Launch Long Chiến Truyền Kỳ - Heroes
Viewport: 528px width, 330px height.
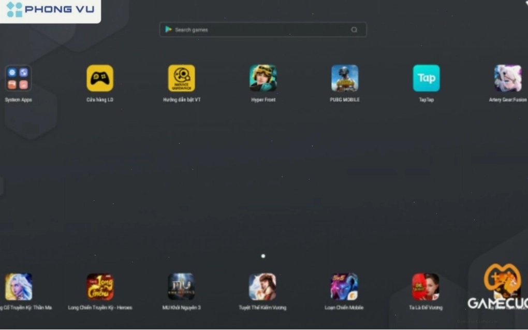[100, 286]
